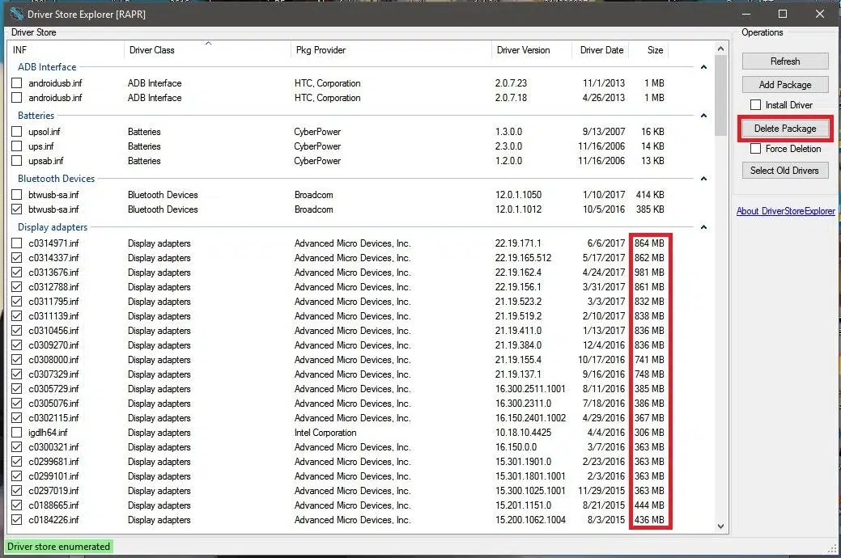Collapse the Bluetooth Devices group
The width and height of the screenshot is (841, 558).
[x=703, y=179]
